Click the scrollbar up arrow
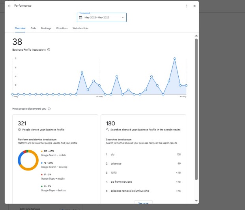 196,36
